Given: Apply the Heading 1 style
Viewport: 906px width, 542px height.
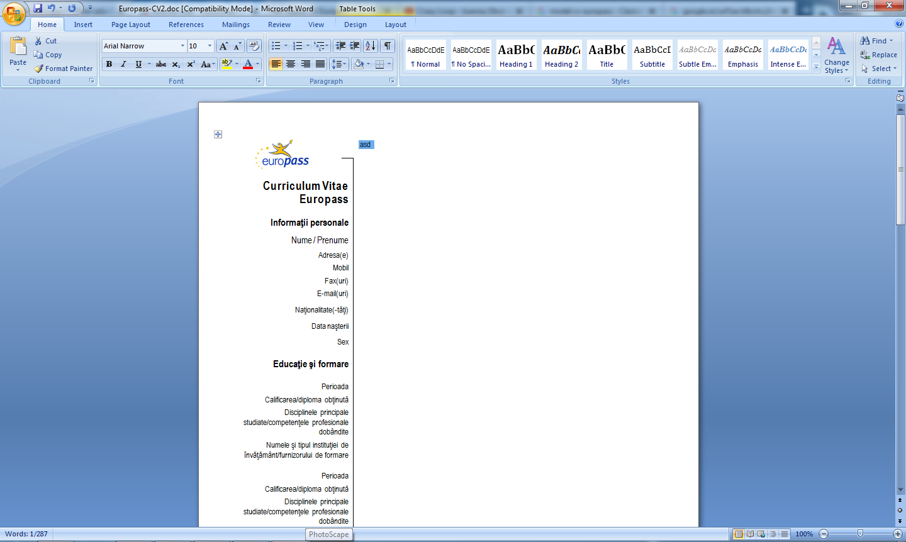Looking at the screenshot, I should (x=516, y=55).
